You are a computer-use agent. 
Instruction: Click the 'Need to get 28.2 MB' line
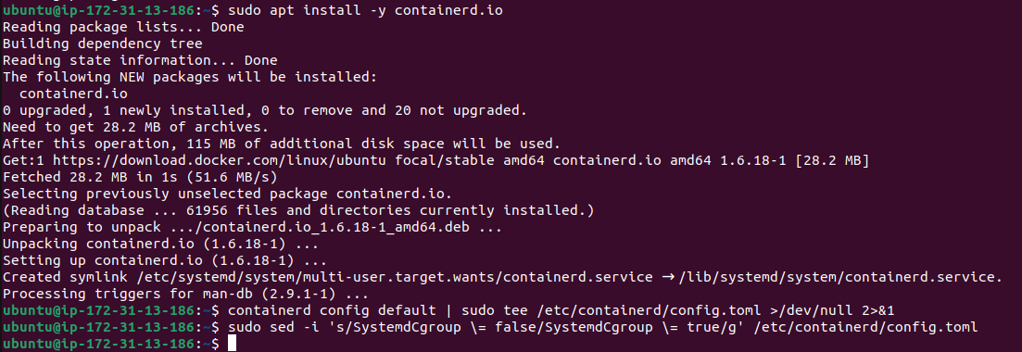[x=135, y=127]
